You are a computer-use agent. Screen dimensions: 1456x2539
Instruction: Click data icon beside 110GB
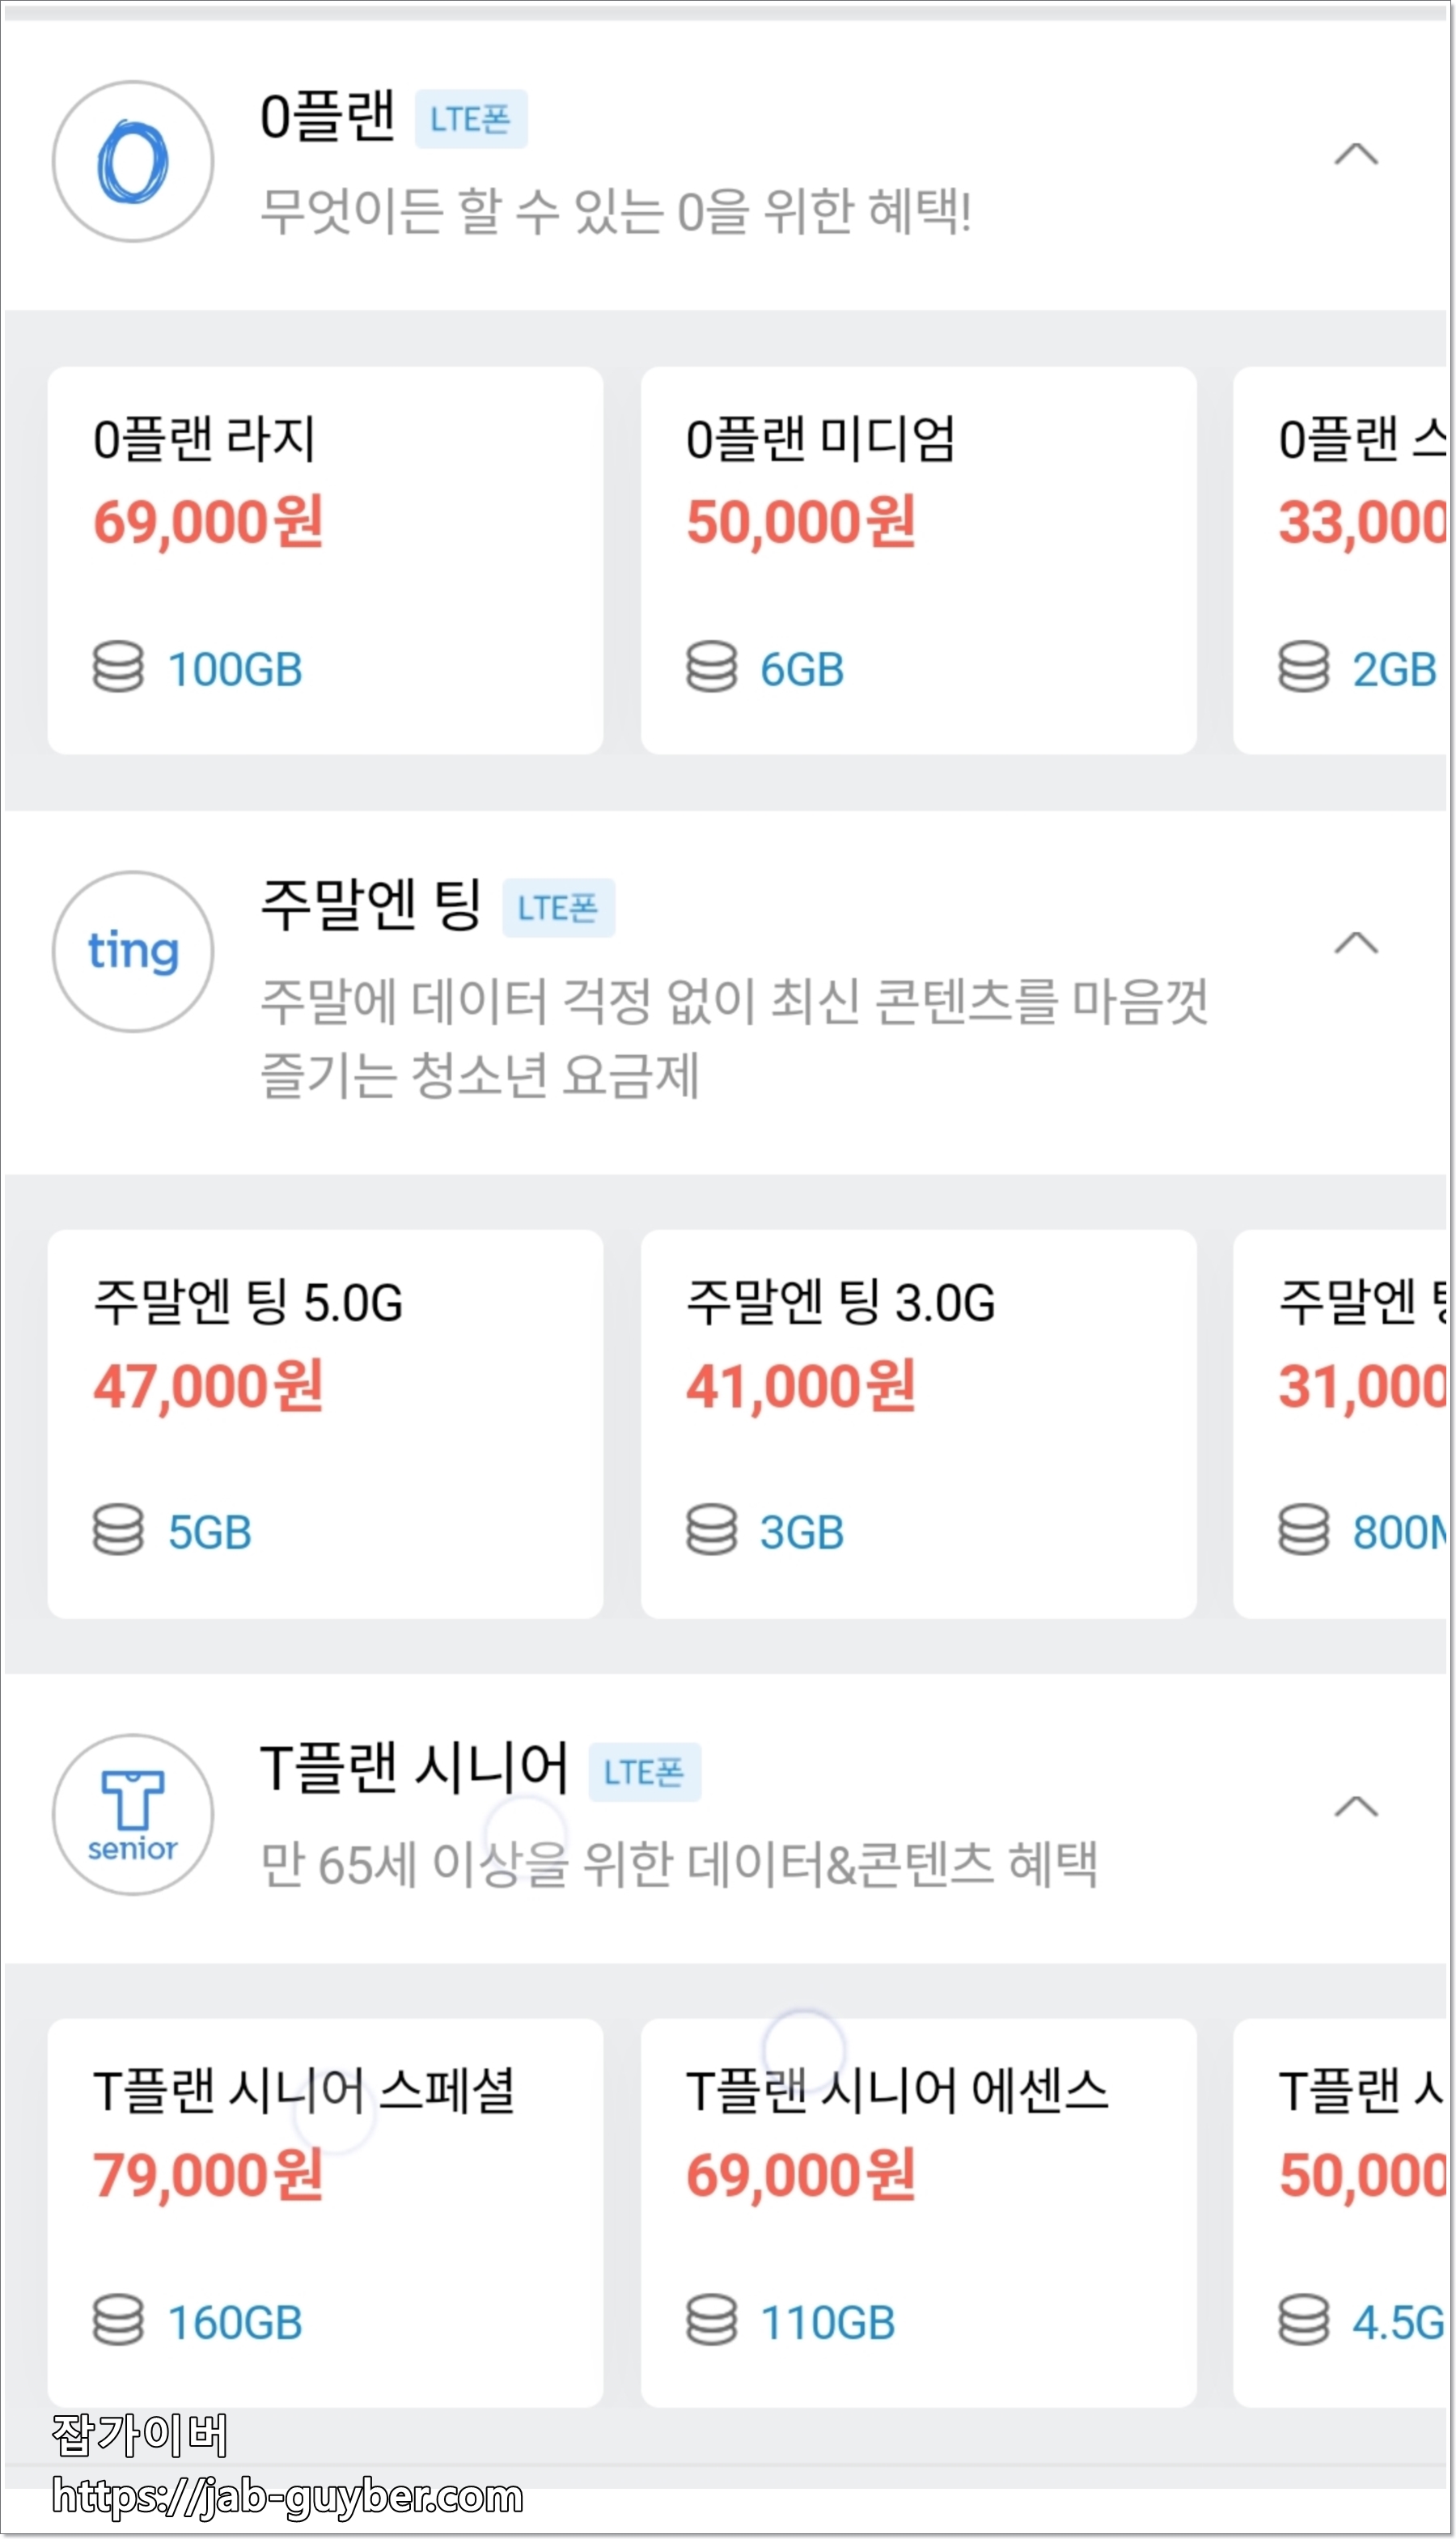coord(711,2320)
